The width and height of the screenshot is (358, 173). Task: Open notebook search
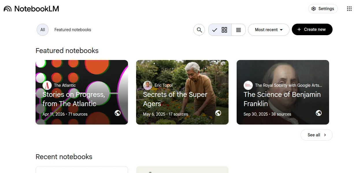199,30
